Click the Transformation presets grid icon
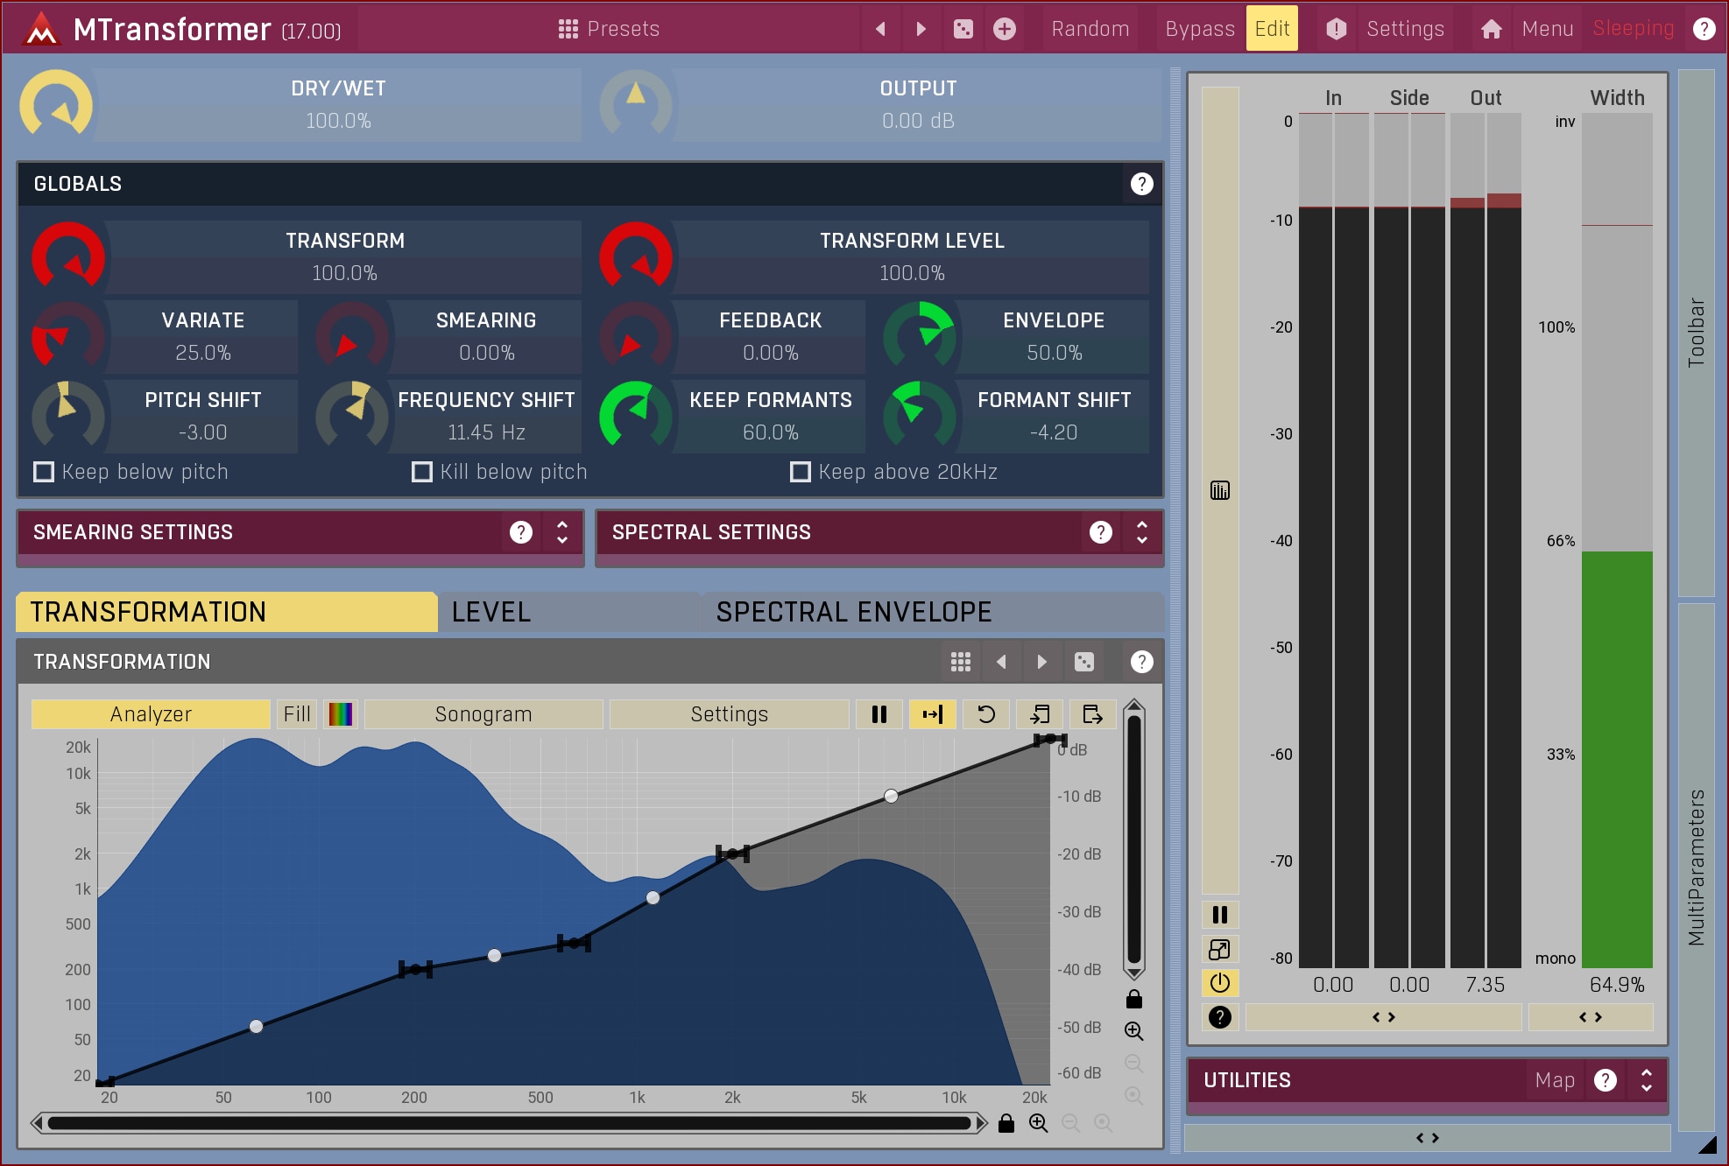Image resolution: width=1729 pixels, height=1166 pixels. 960,662
